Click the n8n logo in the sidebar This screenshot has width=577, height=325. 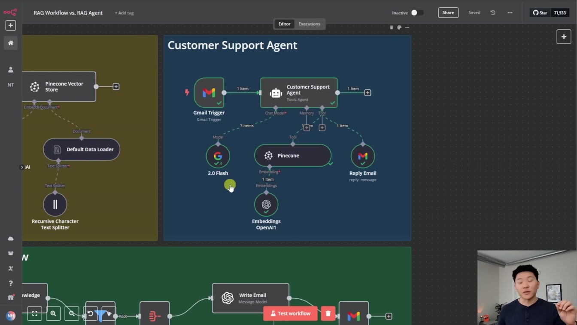[10, 12]
